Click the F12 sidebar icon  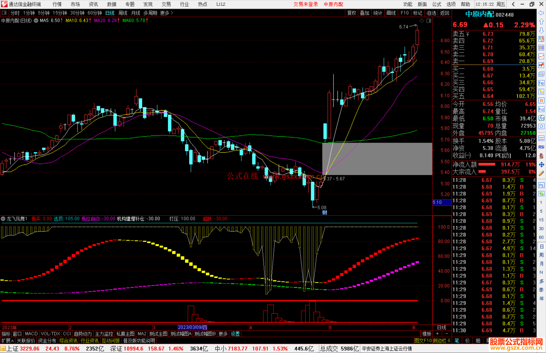pos(541,109)
